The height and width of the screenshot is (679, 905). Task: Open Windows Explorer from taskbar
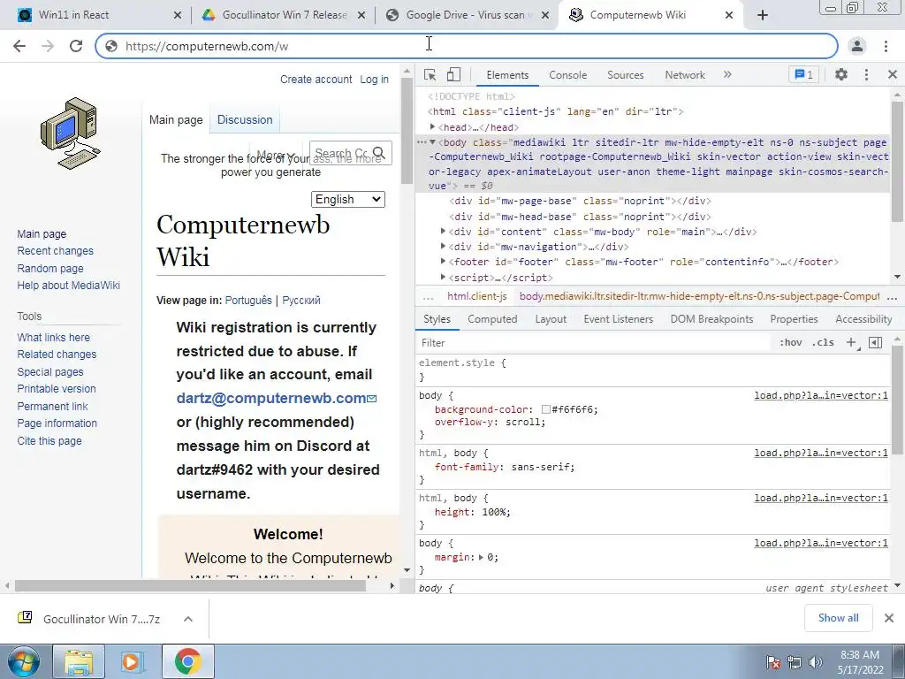point(79,661)
